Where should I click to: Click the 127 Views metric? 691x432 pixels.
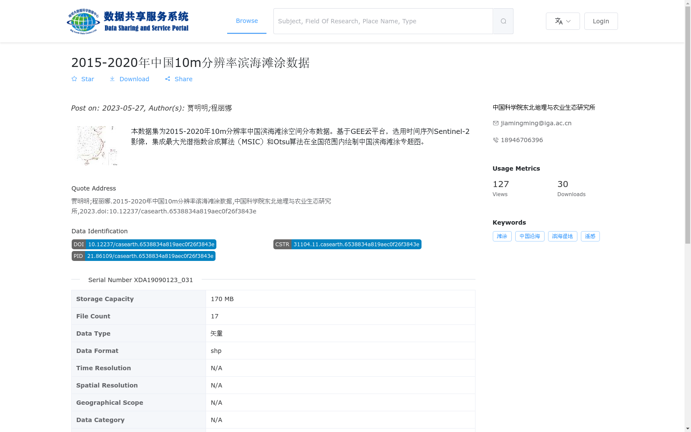pos(501,188)
